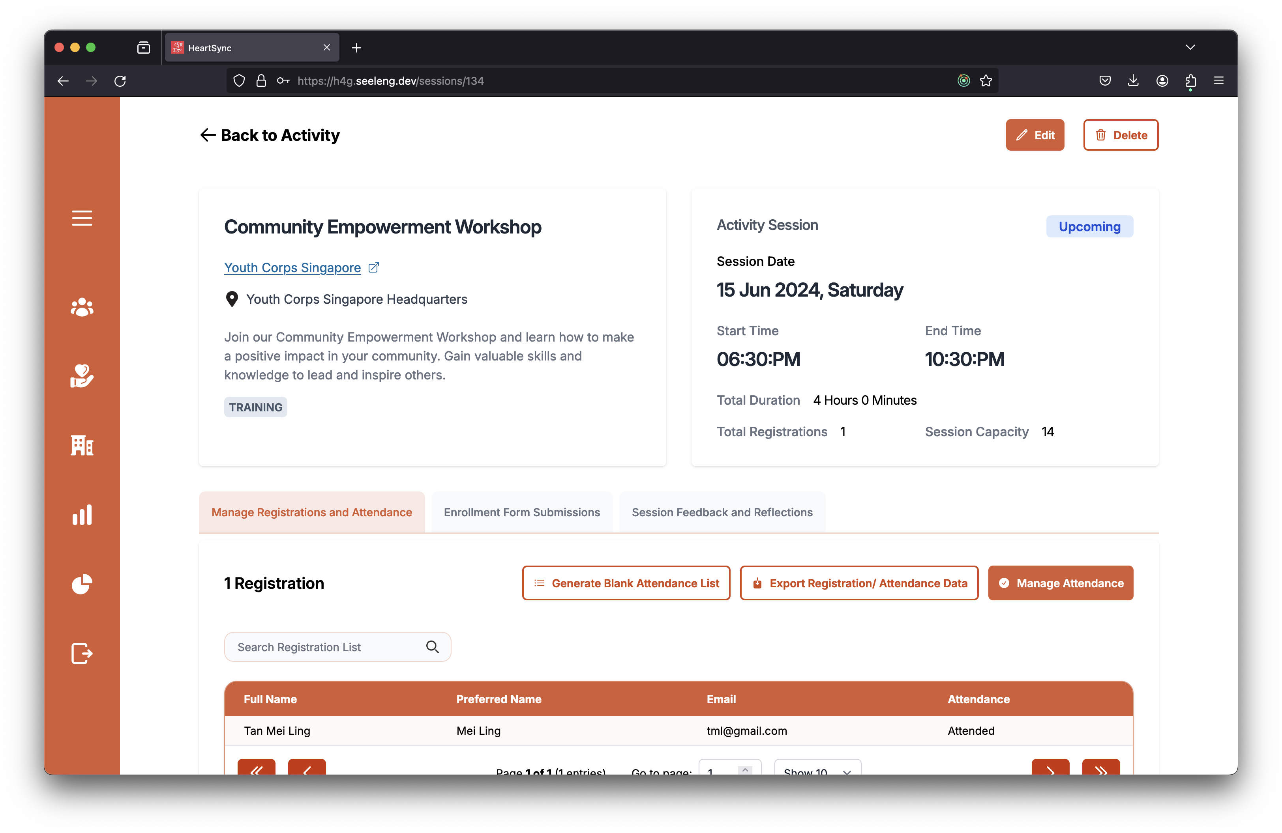Screen dimensions: 1282x833
Task: Click the hand-holding-heart sidebar icon
Action: 82,375
